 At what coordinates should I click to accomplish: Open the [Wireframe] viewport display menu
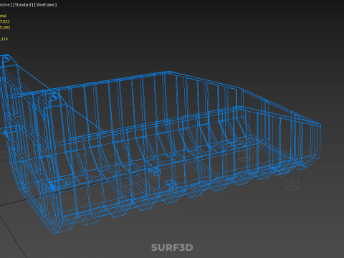point(45,5)
